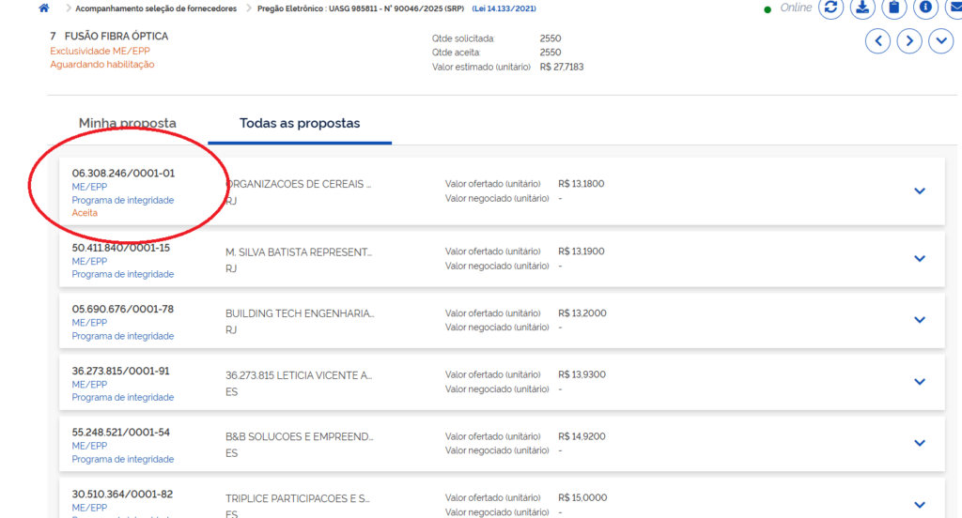
Task: Click CNPJ 30.510.364/0001-82
Action: [x=122, y=495]
